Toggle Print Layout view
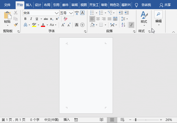 point(112,120)
